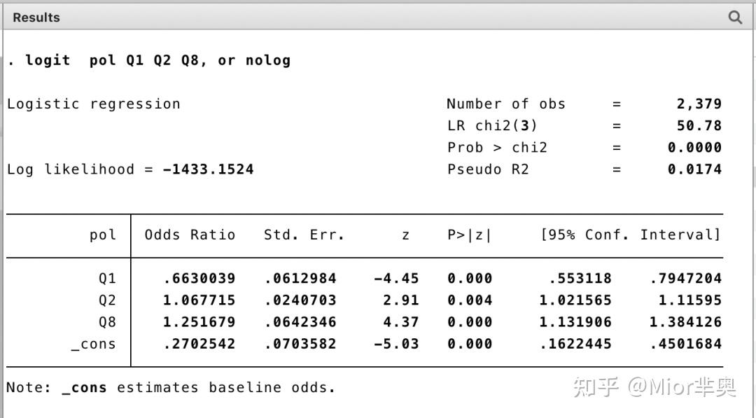Select the Odds Ratio column header

[189, 235]
